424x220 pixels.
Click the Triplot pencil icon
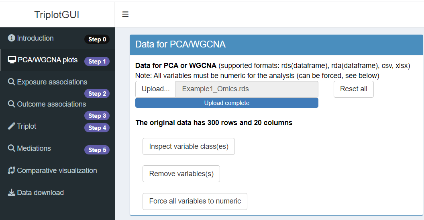[12, 126]
